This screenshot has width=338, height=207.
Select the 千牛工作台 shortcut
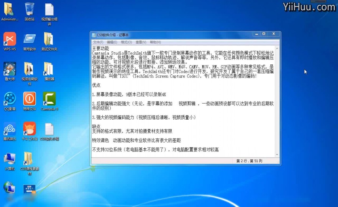pyautogui.click(x=30, y=131)
